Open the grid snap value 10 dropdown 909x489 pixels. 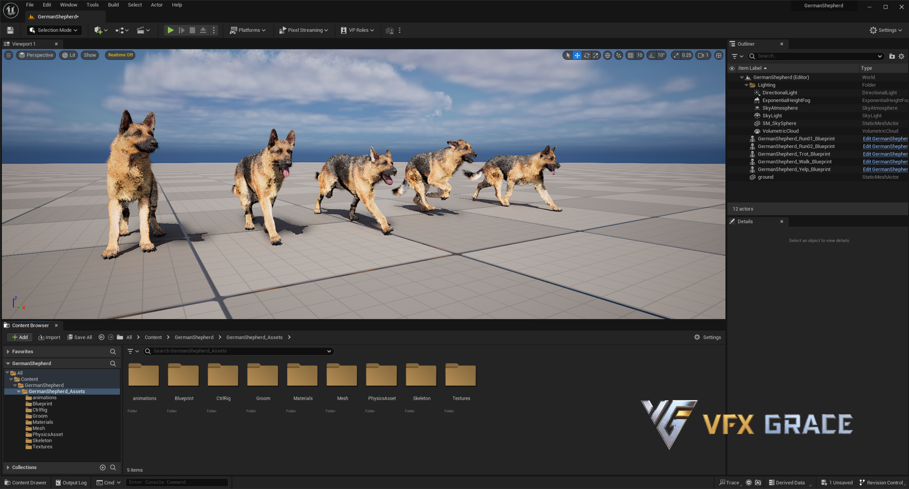point(640,55)
